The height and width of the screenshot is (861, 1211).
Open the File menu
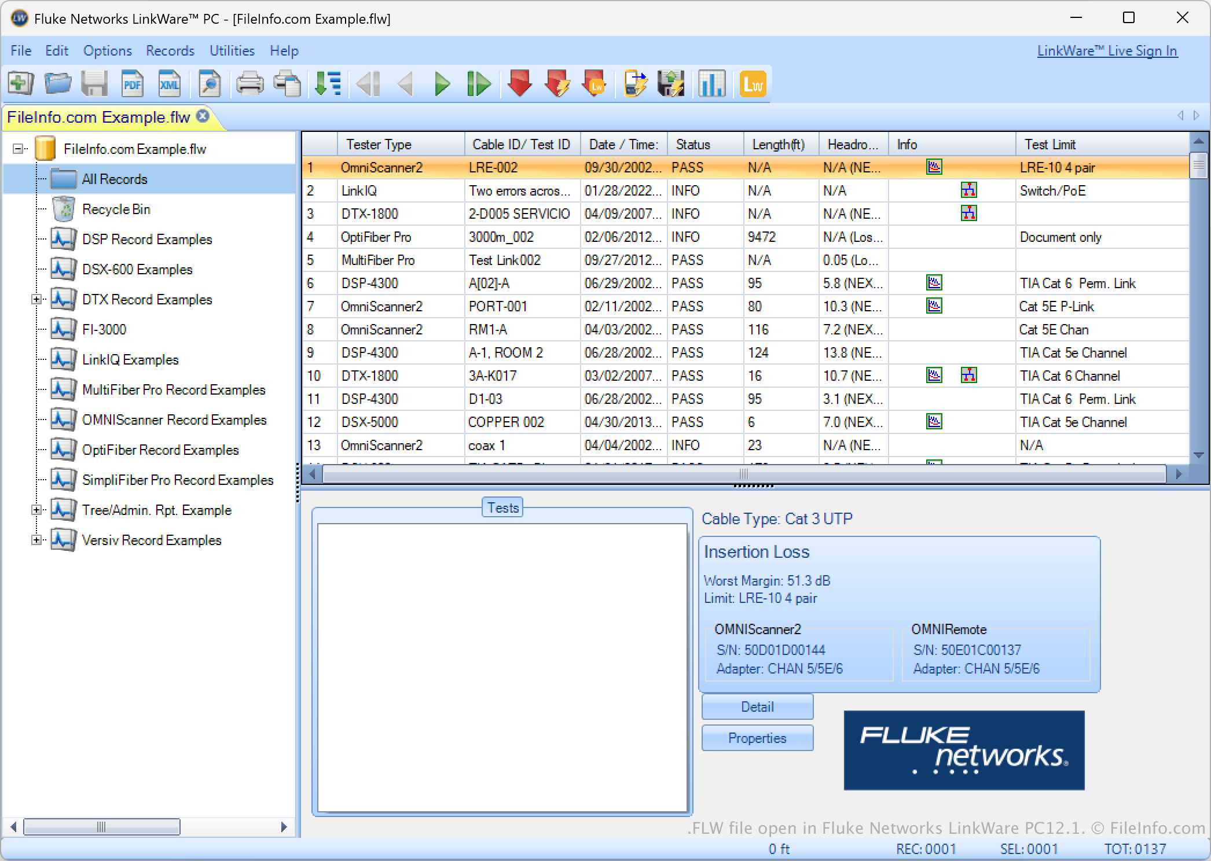[21, 51]
